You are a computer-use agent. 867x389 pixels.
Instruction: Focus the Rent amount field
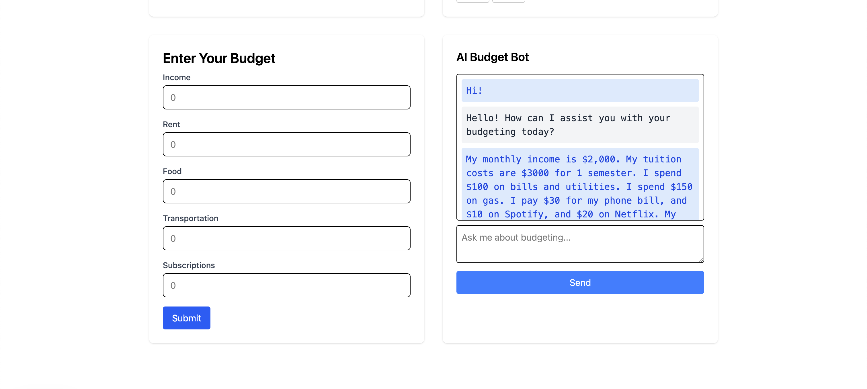[286, 145]
